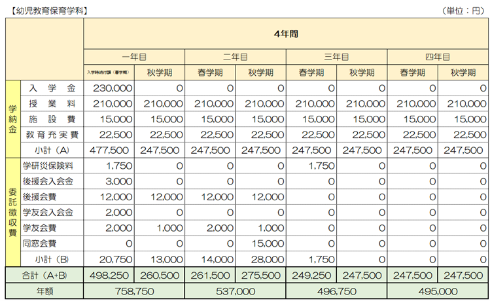Image resolution: width=490 pixels, height=301 pixels.
Task: Select the 3,000 後援会入会金 value
Action: pyautogui.click(x=119, y=181)
